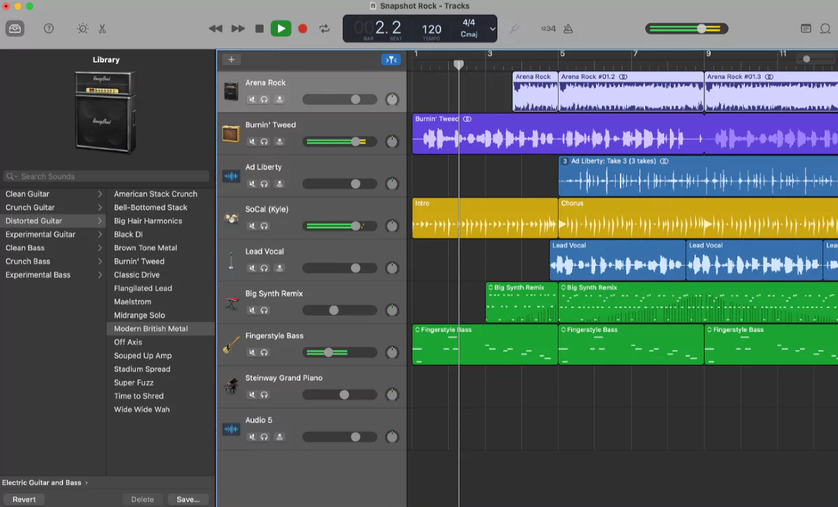Solo the Lead Vocal track
The height and width of the screenshot is (507, 838).
tap(264, 268)
